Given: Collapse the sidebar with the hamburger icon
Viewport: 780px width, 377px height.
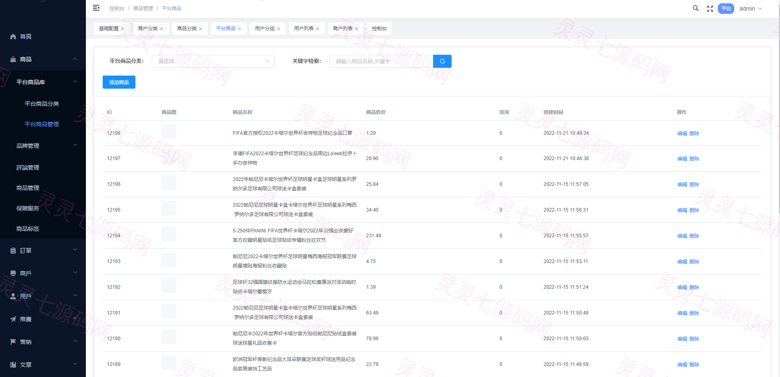Looking at the screenshot, I should pos(96,8).
